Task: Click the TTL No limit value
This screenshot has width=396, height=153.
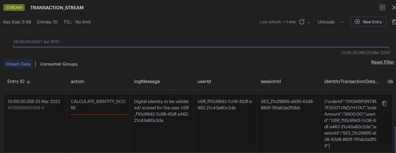Action: (x=83, y=22)
